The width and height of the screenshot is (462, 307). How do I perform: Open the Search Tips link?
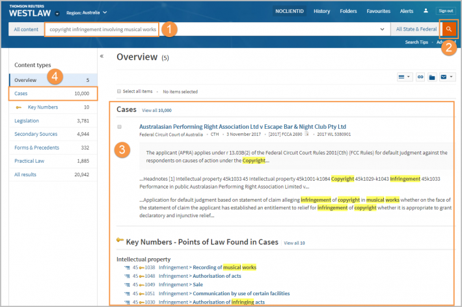coord(416,42)
